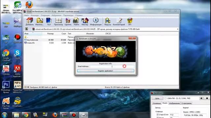
Task: Toggle the capture area checkbox beside 1366x768
Action: tap(166, 98)
